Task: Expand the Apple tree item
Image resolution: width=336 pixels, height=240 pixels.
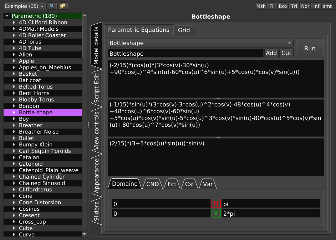Action: 14,61
